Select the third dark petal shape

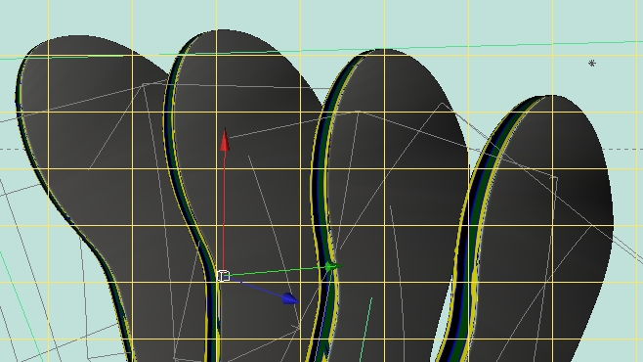pyautogui.click(x=394, y=185)
